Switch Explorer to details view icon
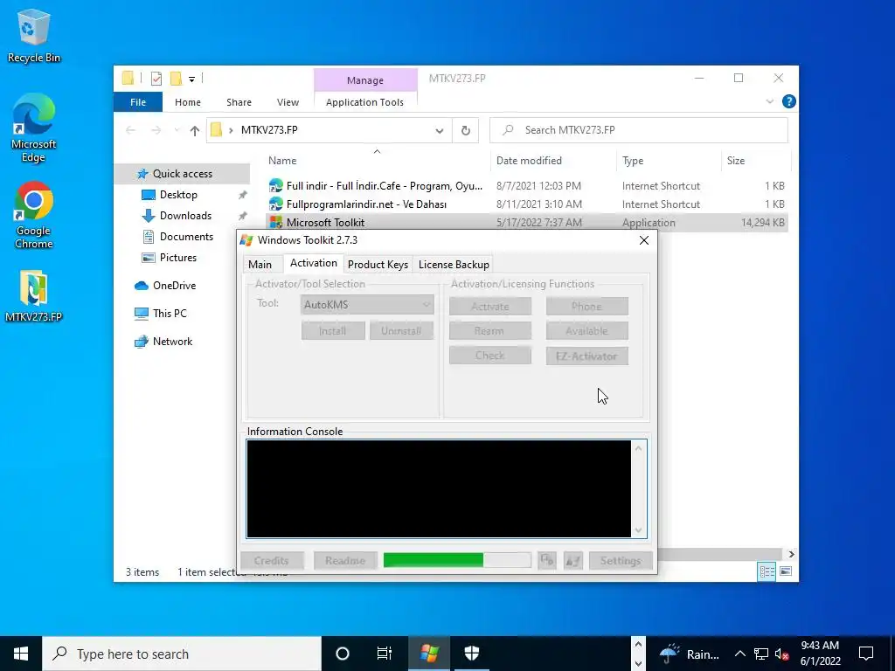The width and height of the screenshot is (895, 671). click(x=767, y=571)
